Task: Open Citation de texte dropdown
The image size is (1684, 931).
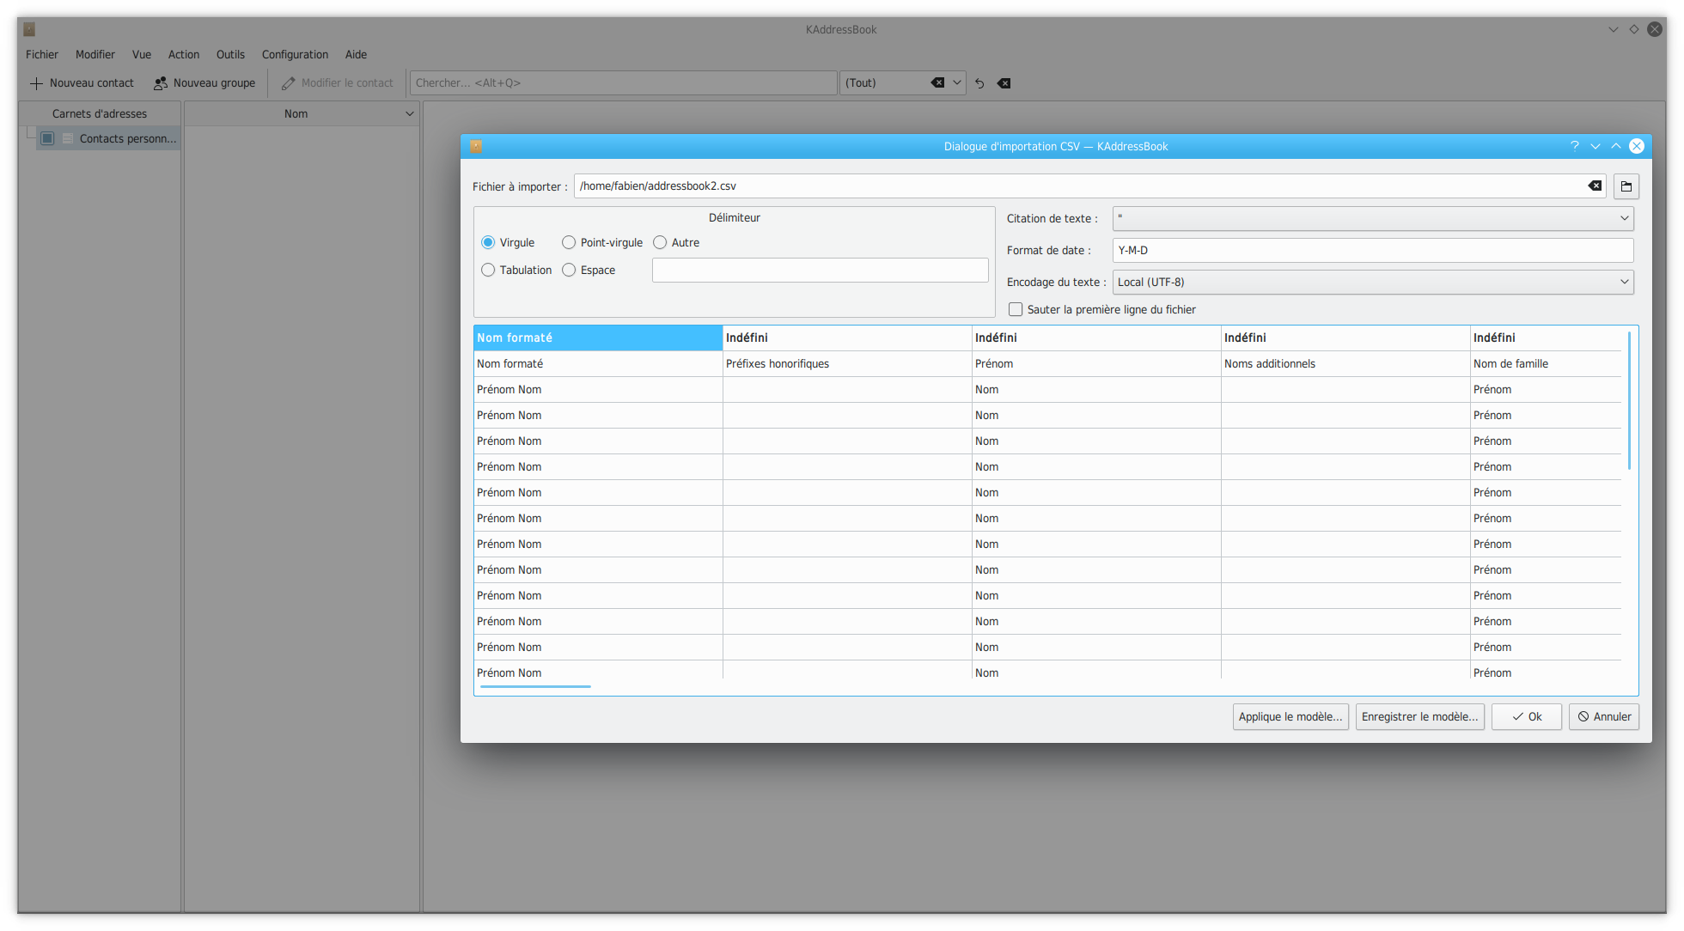Action: pyautogui.click(x=1373, y=218)
